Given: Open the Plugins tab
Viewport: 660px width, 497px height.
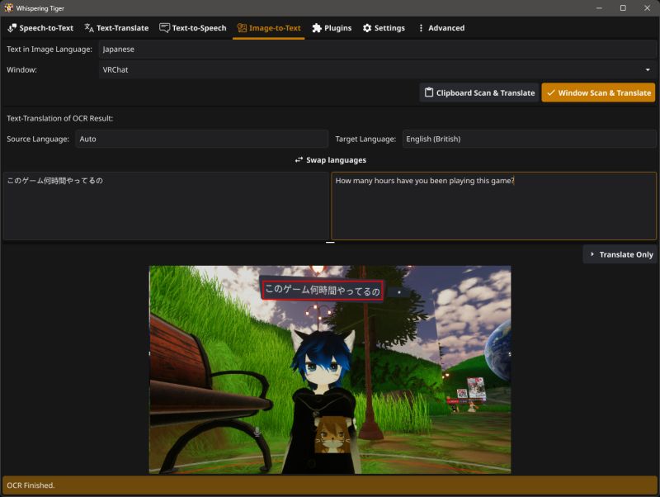Looking at the screenshot, I should point(332,28).
